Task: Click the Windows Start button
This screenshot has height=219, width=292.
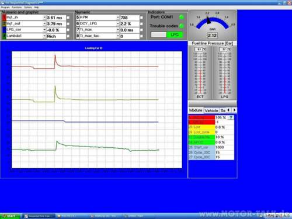Action: pos(10,216)
